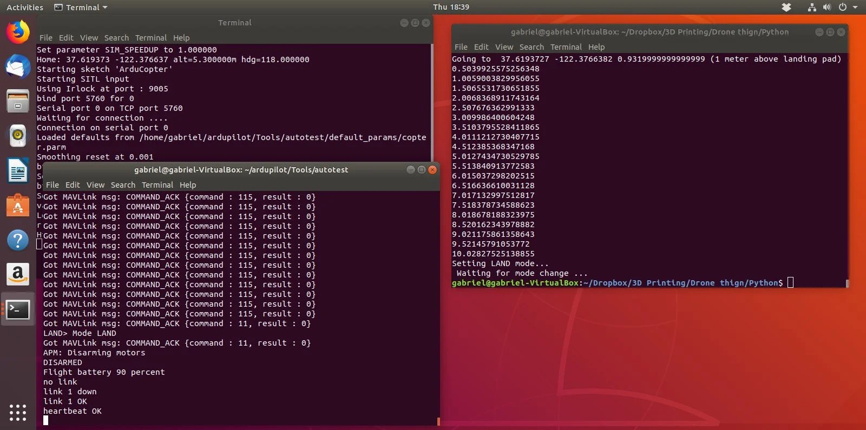866x430 pixels.
Task: Open Terminal menu in the autotest terminal
Action: [158, 185]
